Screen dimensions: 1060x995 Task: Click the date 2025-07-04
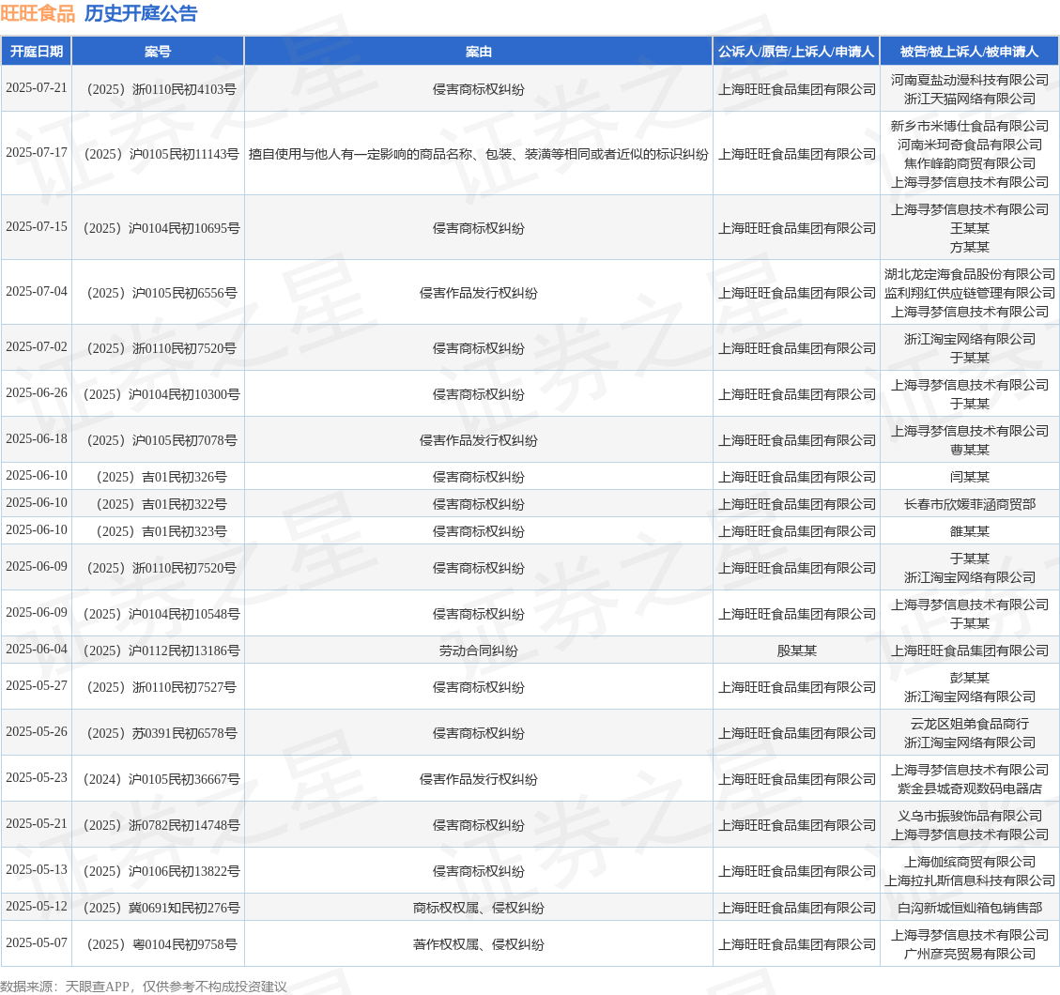37,293
